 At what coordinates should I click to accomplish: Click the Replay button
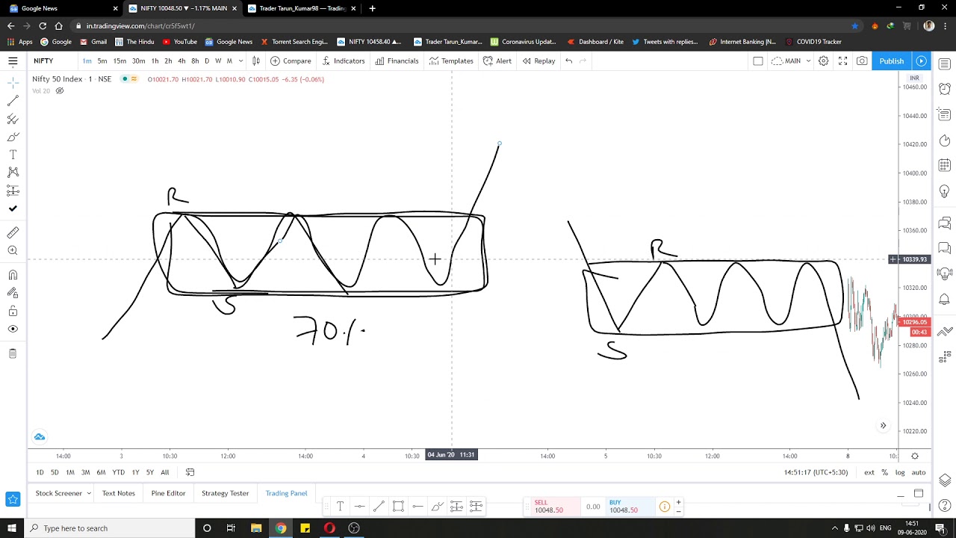(538, 61)
